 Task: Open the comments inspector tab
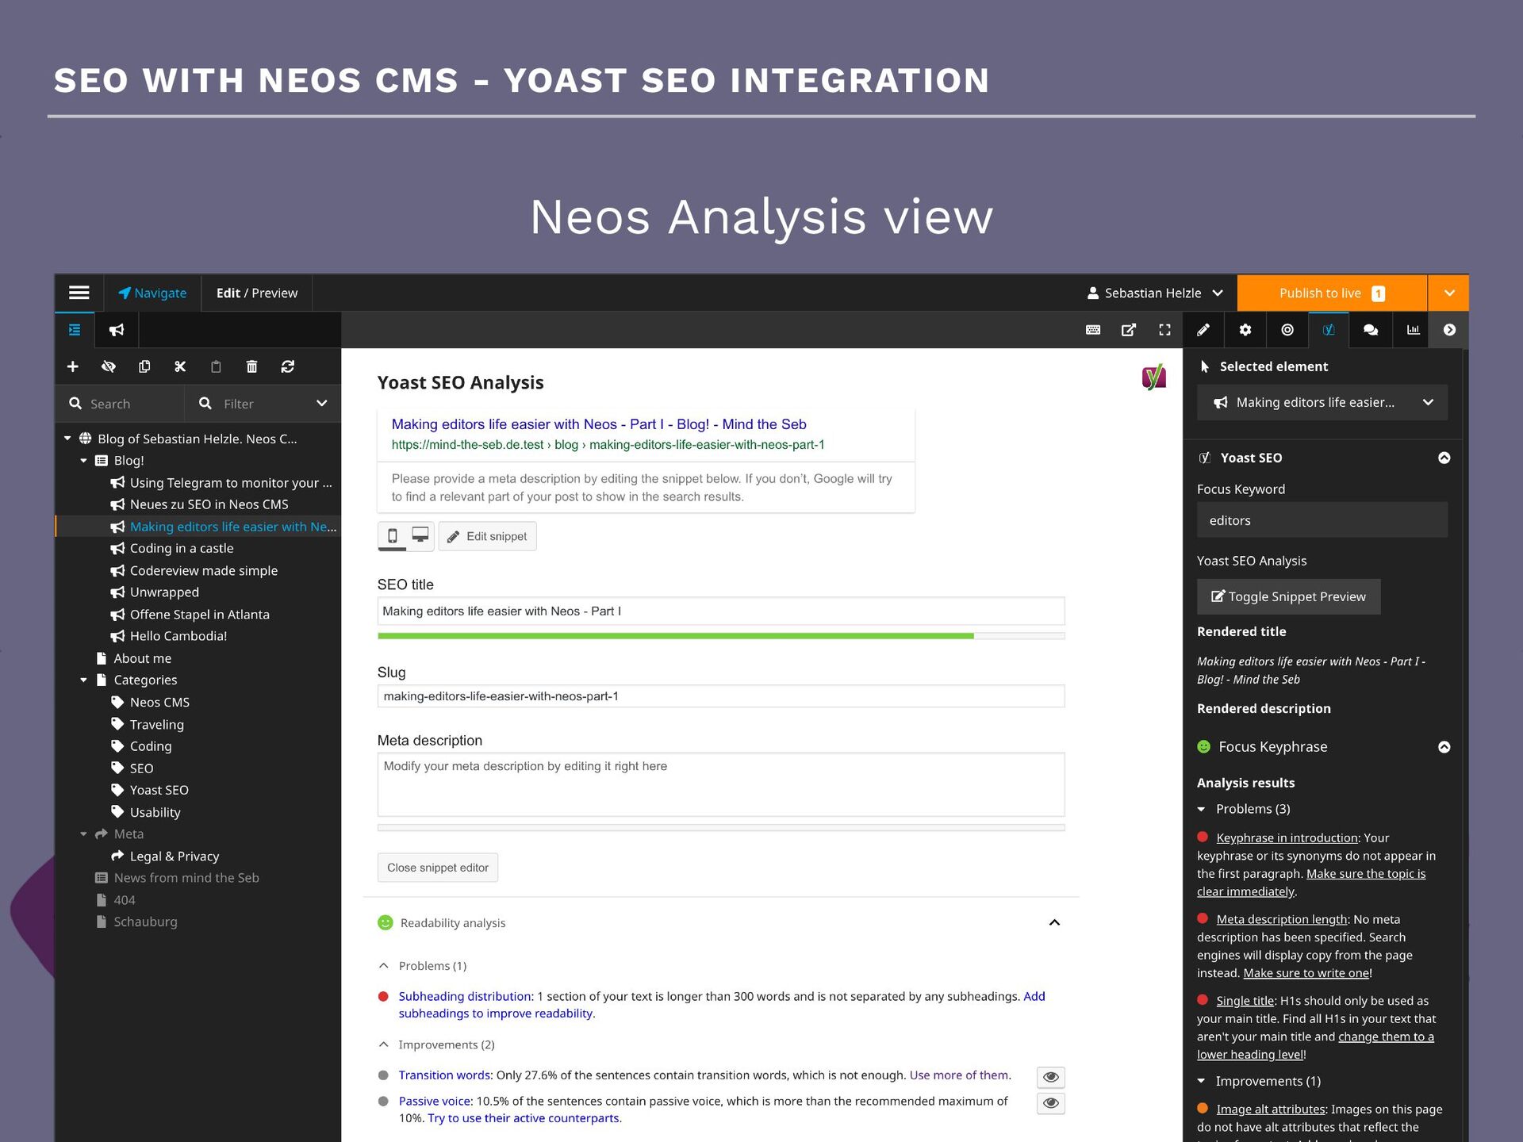click(1371, 330)
